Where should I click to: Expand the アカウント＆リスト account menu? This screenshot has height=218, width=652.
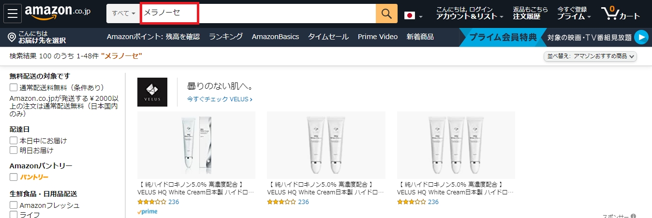[x=469, y=16]
